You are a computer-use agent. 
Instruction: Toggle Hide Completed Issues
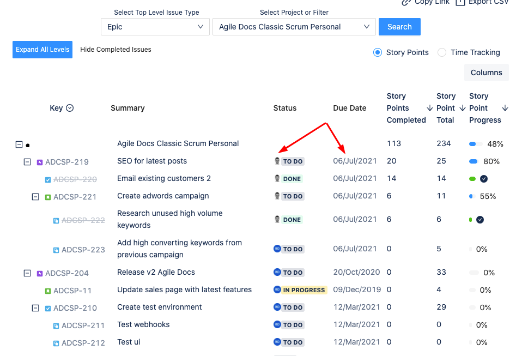[116, 49]
